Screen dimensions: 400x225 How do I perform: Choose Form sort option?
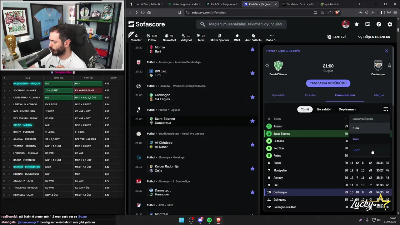[370, 150]
